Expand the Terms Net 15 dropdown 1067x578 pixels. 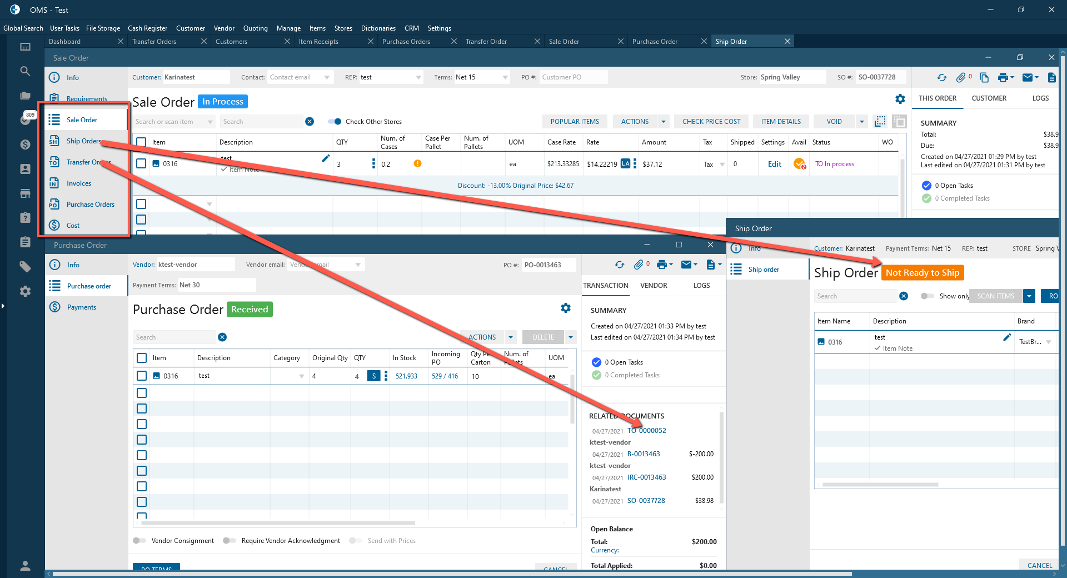coord(505,78)
